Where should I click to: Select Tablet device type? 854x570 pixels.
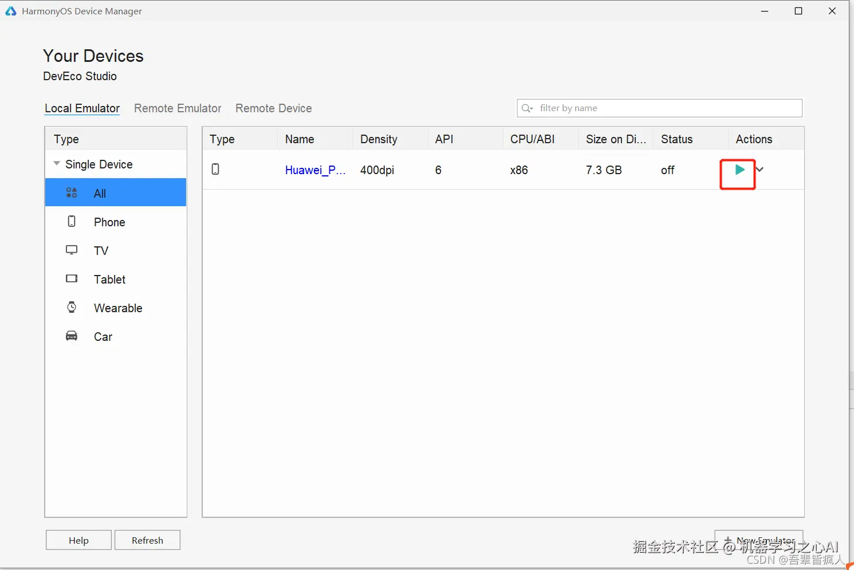point(116,279)
